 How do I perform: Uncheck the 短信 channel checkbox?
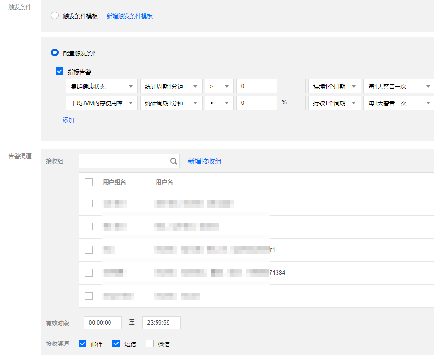pyautogui.click(x=116, y=344)
